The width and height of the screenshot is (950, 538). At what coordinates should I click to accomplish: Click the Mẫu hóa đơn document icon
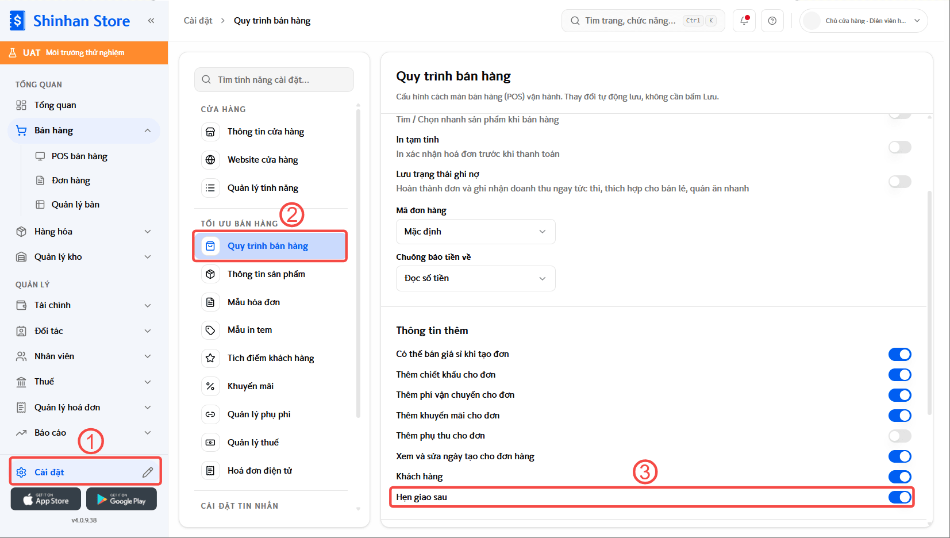click(210, 302)
